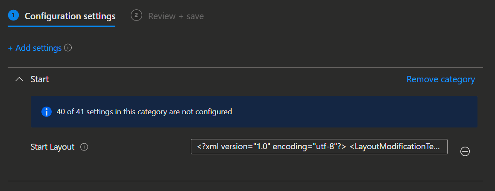This screenshot has width=495, height=191.
Task: Click the step 2 number badge
Action: (136, 16)
